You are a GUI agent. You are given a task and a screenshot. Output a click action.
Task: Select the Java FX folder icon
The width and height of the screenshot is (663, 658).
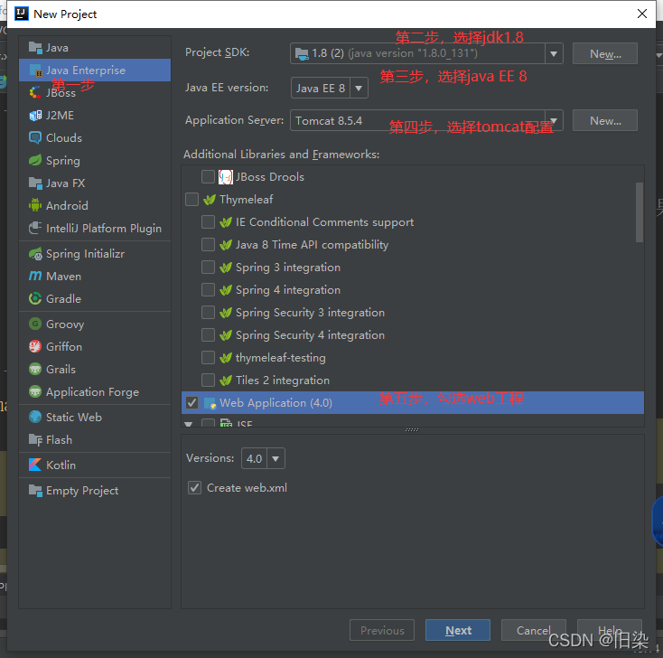pos(35,183)
